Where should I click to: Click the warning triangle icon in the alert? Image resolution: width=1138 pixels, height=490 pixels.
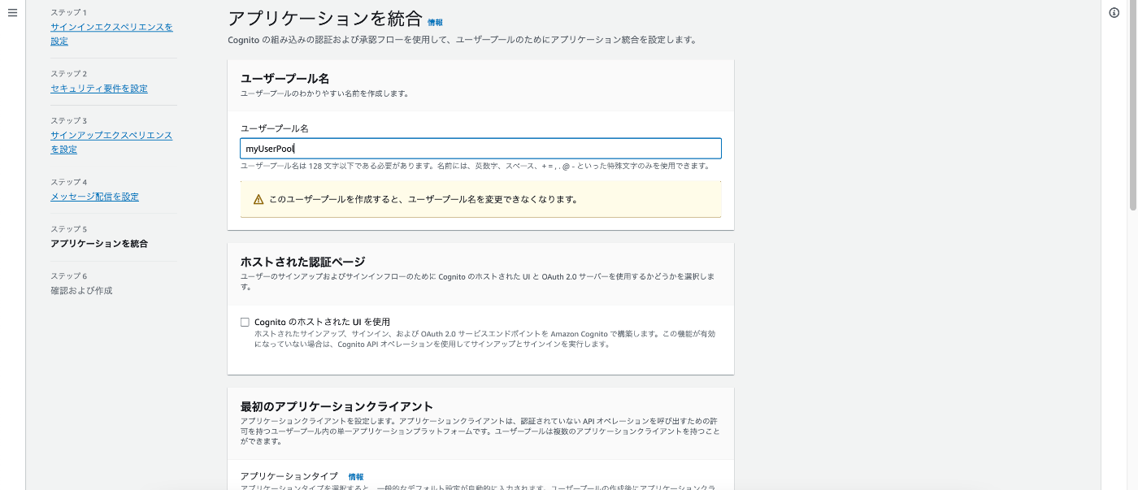pyautogui.click(x=258, y=199)
